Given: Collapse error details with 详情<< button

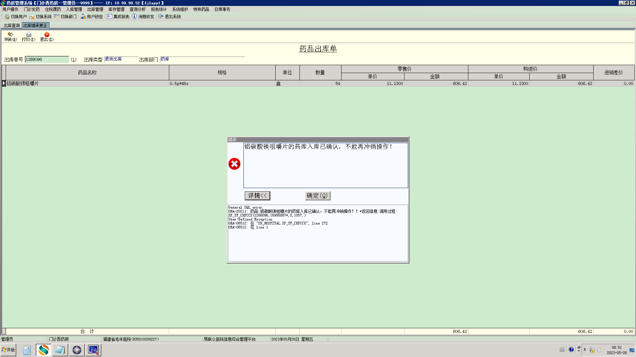Looking at the screenshot, I should (257, 196).
